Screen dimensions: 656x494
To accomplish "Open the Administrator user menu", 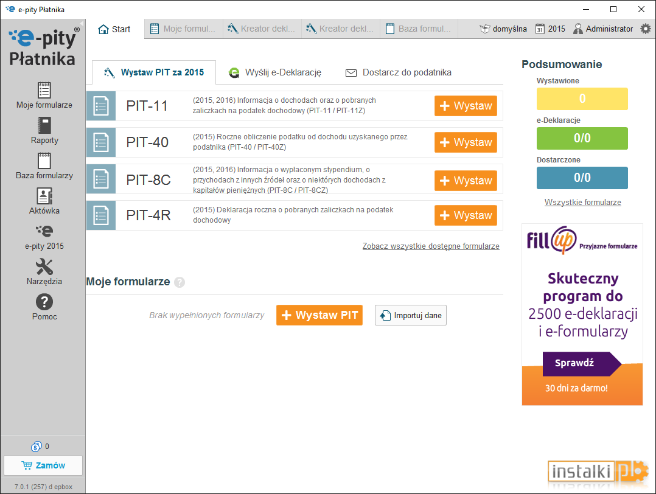I will tap(603, 29).
